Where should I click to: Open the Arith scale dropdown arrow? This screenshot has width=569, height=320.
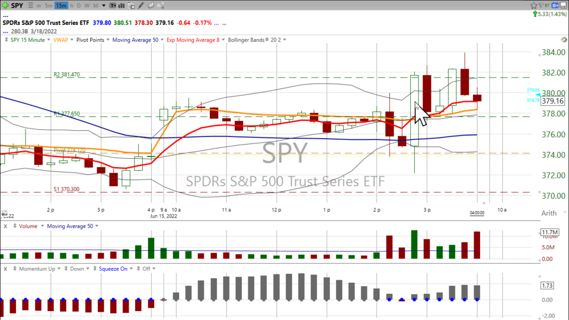pyautogui.click(x=565, y=212)
